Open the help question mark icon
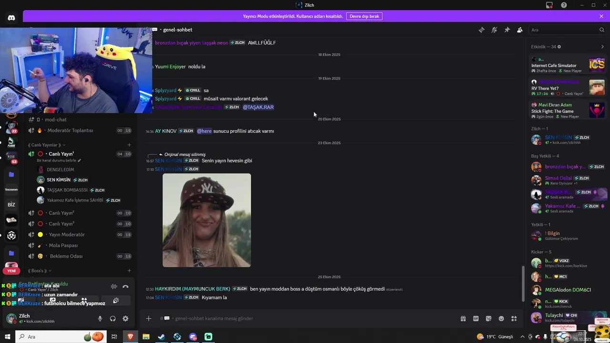 pyautogui.click(x=564, y=5)
